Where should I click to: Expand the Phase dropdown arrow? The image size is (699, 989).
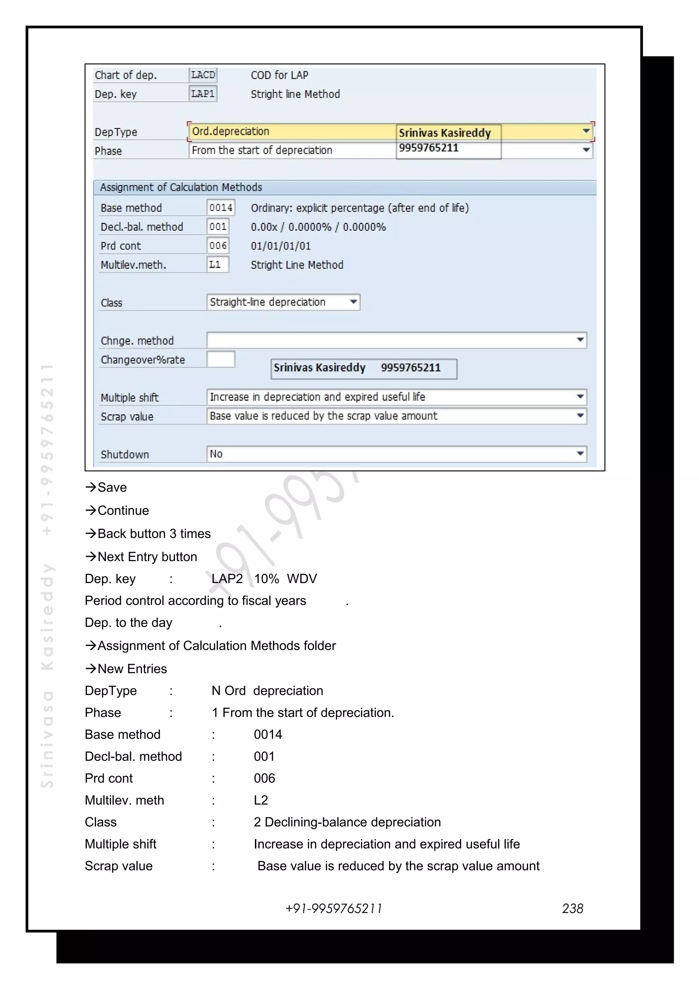(x=586, y=150)
